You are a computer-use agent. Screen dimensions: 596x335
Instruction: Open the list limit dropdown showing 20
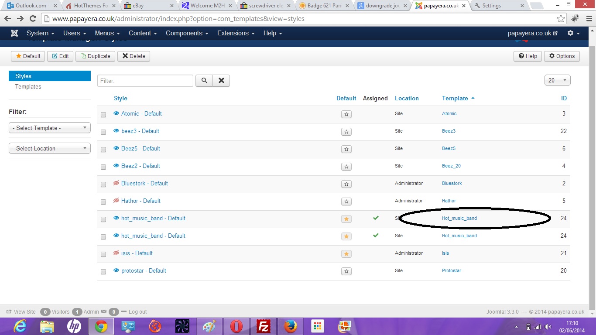point(557,80)
